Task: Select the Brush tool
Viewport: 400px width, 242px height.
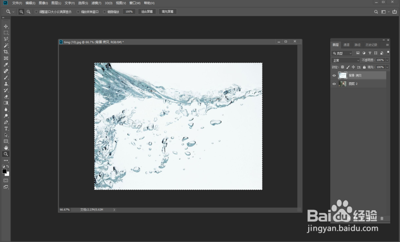Action: [x=6, y=77]
